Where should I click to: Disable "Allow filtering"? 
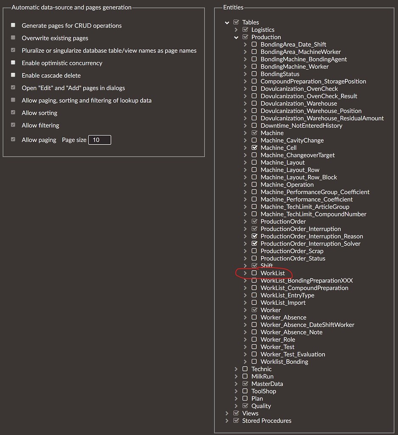pyautogui.click(x=13, y=125)
